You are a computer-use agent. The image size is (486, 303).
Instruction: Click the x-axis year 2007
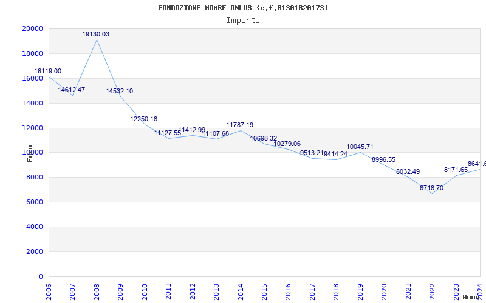pos(72,291)
